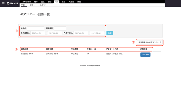Click the 検索 search button

[110, 33]
